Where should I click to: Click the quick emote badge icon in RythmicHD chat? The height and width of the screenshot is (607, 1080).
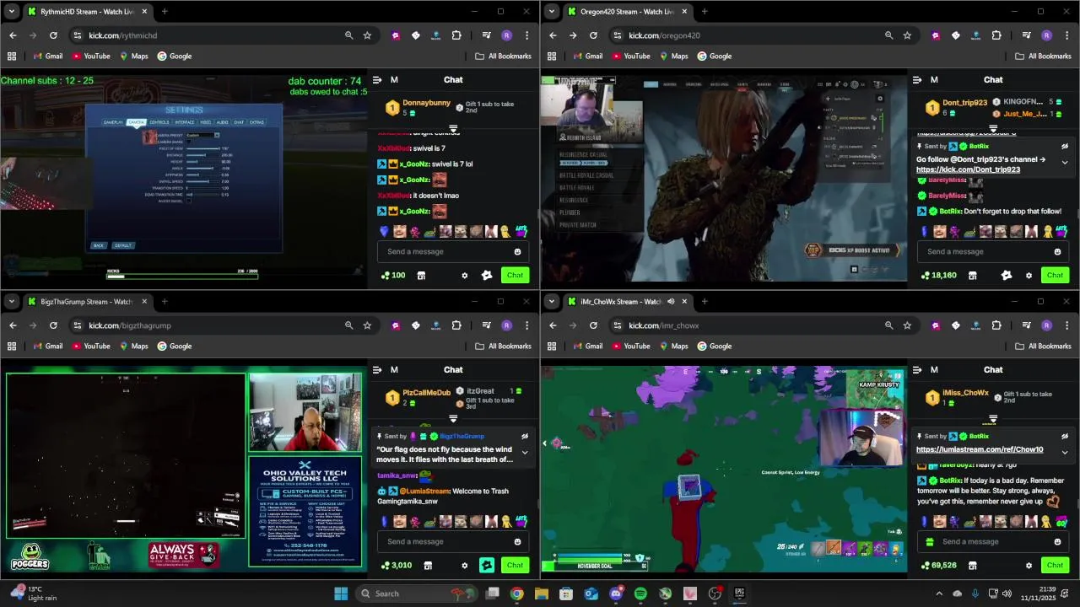(487, 276)
